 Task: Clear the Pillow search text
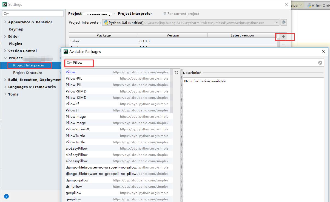point(320,63)
